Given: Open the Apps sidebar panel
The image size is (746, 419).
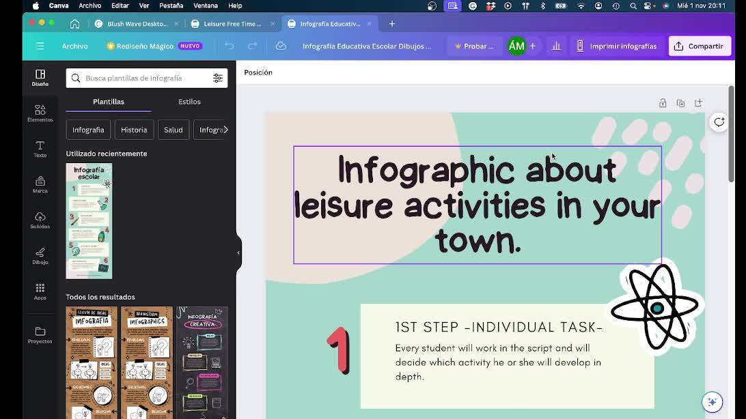Looking at the screenshot, I should coord(40,291).
